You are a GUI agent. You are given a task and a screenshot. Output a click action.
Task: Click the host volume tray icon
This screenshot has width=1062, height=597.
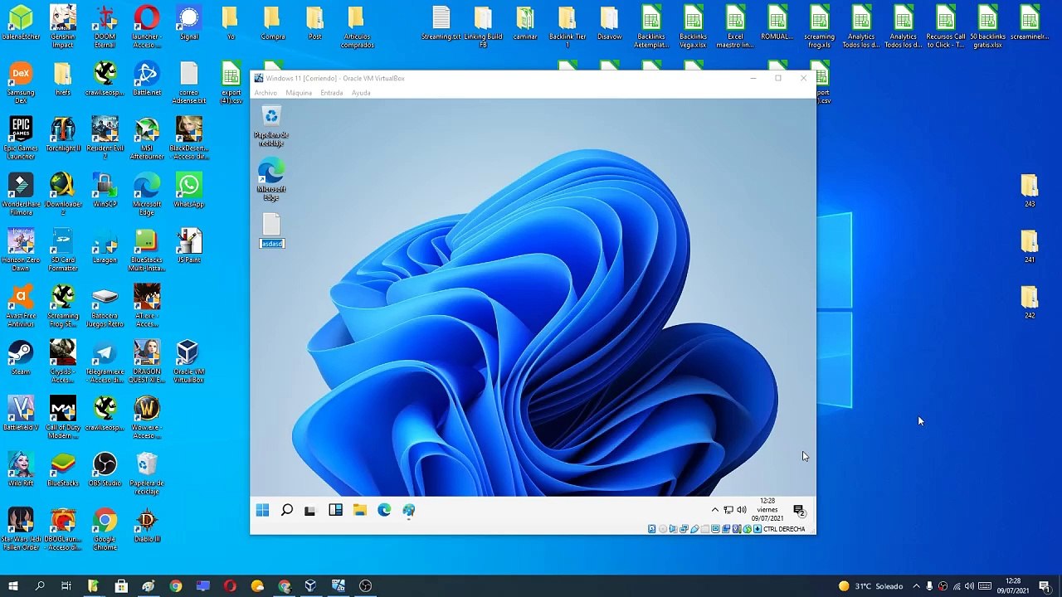coord(969,586)
